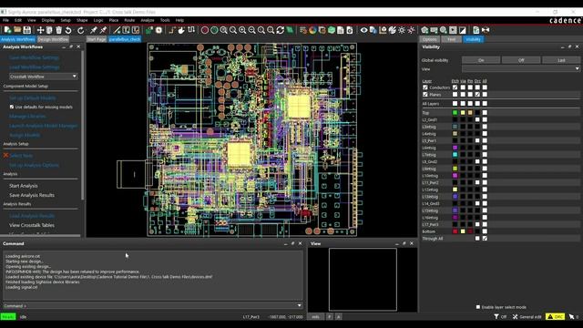Click the Command input field

[x=152, y=306]
